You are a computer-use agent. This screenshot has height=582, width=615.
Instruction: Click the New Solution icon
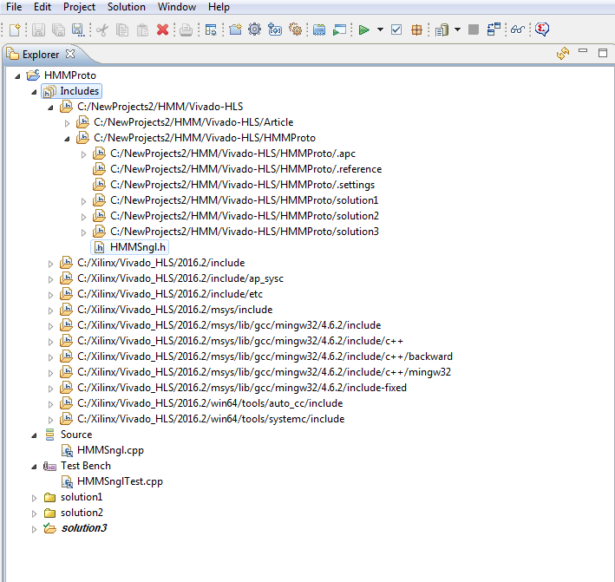pos(275,29)
